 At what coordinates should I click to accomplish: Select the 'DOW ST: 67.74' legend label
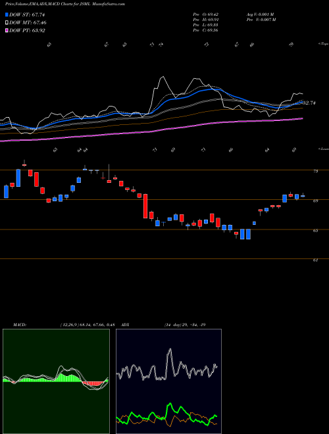tap(27, 14)
